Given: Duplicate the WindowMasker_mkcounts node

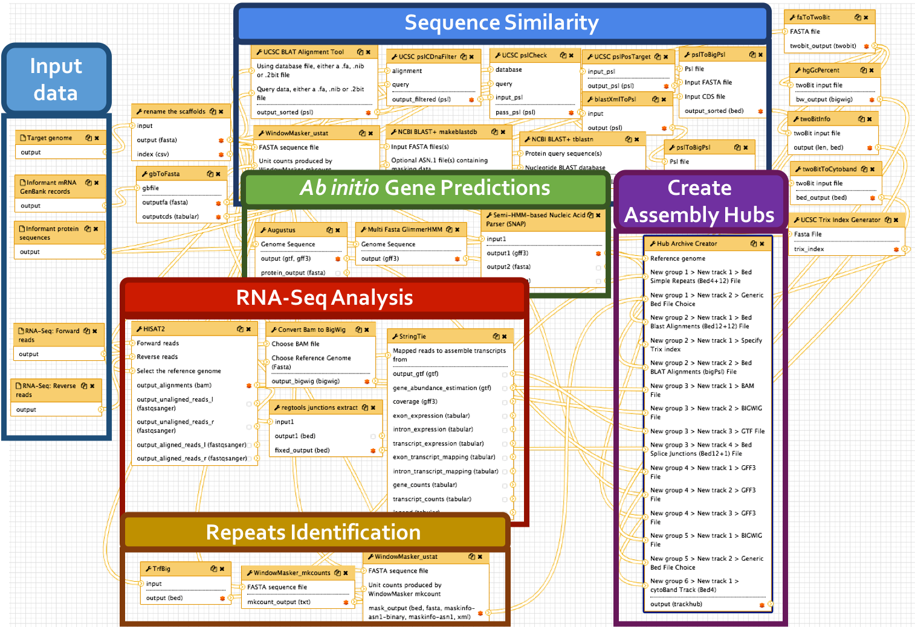Looking at the screenshot, I should pyautogui.click(x=338, y=573).
